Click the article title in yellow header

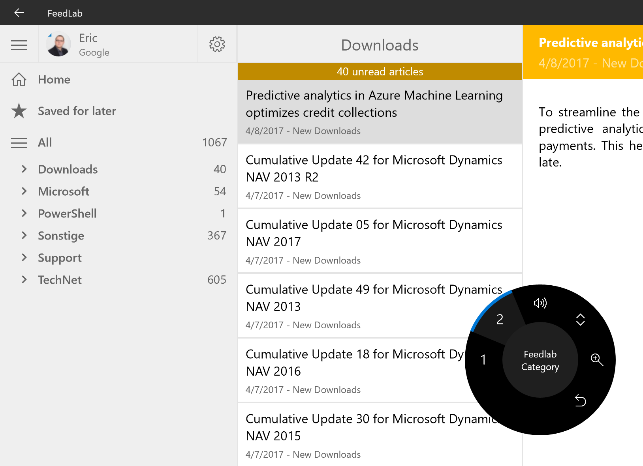click(x=590, y=43)
